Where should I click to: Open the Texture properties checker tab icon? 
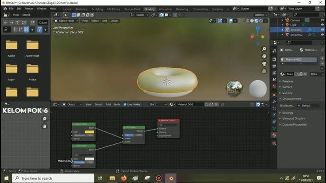click(x=274, y=143)
